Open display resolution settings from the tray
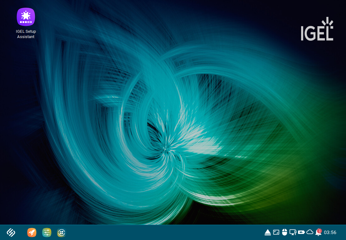The width and height of the screenshot is (346, 240). pos(276,232)
